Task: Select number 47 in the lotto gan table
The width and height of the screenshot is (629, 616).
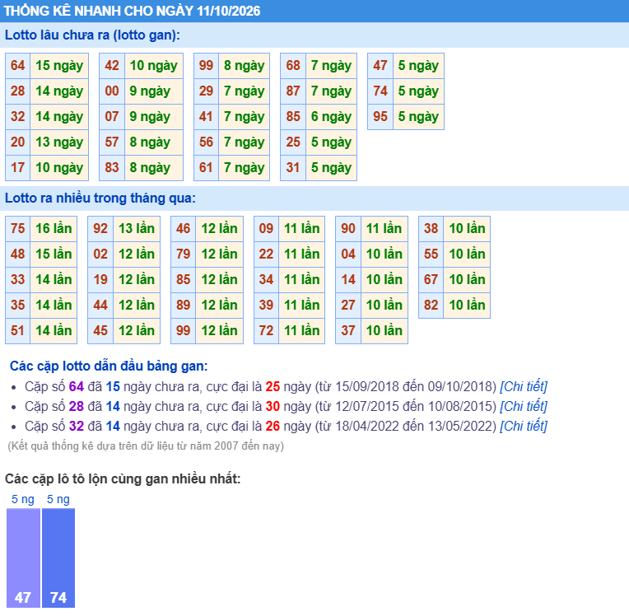Action: pyautogui.click(x=380, y=65)
